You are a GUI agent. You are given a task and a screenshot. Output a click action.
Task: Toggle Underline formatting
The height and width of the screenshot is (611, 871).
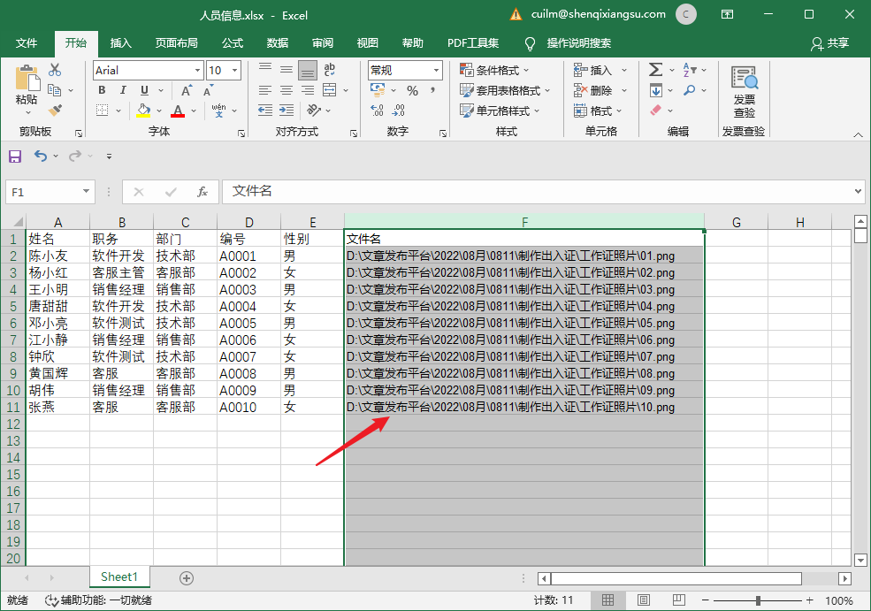[144, 90]
